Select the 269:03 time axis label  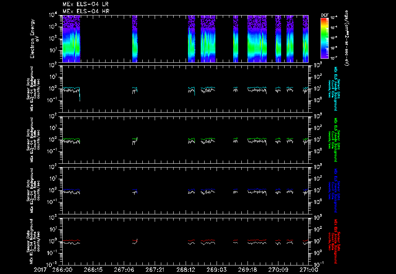click(216, 270)
